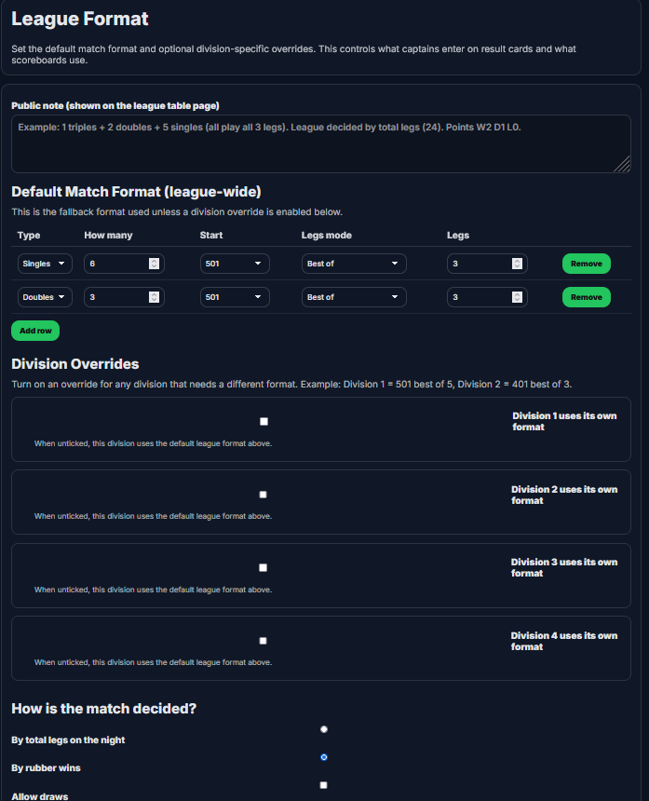Screen dimensions: 649x801
Task: Tick the Allow draws checkbox
Action: click(324, 785)
